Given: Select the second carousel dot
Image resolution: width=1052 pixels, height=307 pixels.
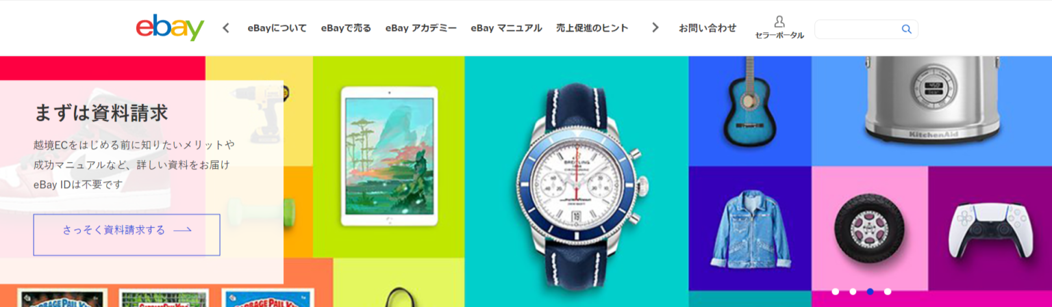Looking at the screenshot, I should click(853, 291).
